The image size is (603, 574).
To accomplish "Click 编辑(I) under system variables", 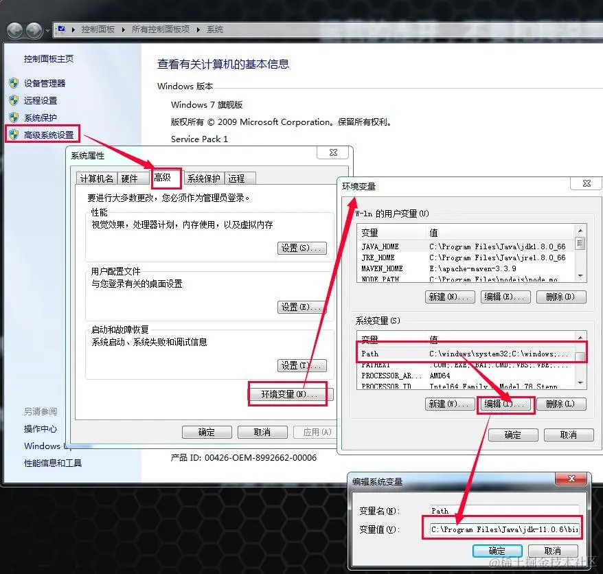I will pos(505,404).
